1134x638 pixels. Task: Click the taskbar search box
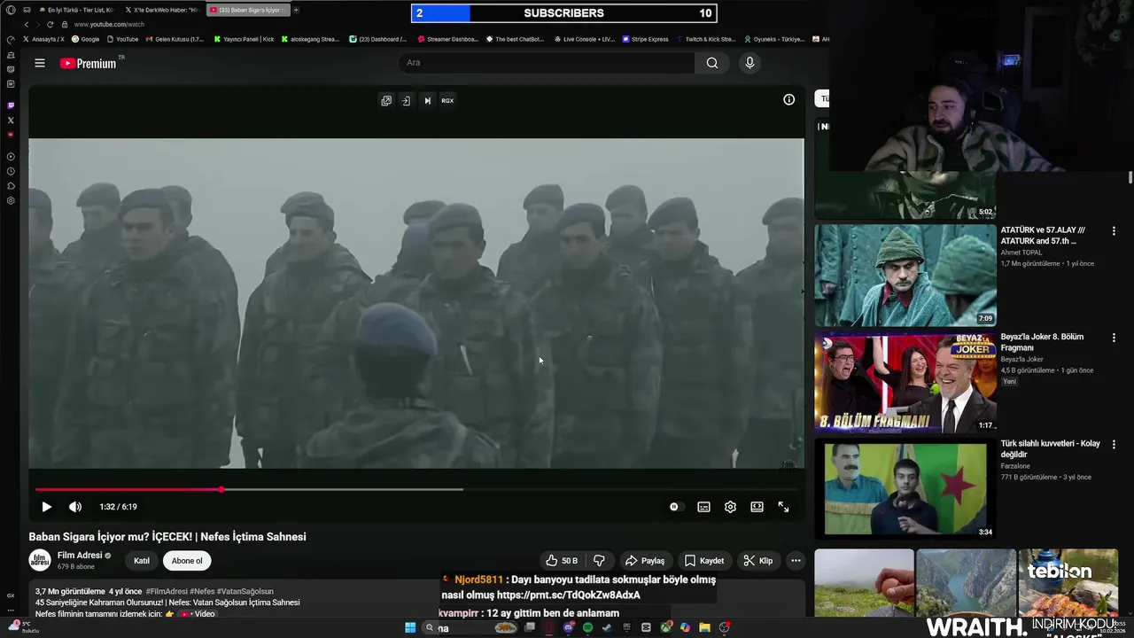click(x=470, y=627)
